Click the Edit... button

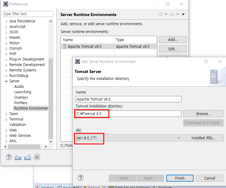coord(173,49)
